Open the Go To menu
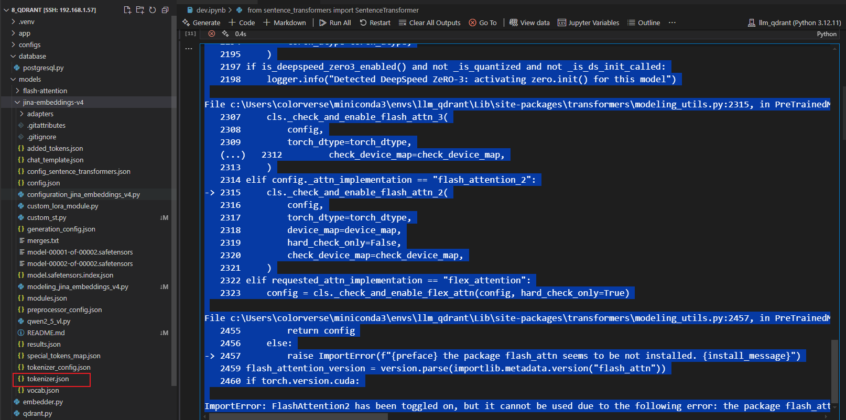The height and width of the screenshot is (420, 846). pyautogui.click(x=483, y=23)
